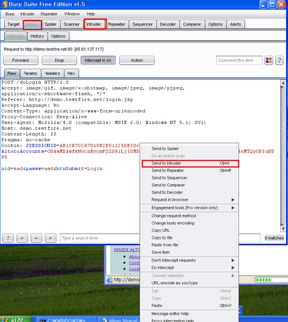Toggle URL-encode as you type
288x322 pixels.
pyautogui.click(x=189, y=283)
